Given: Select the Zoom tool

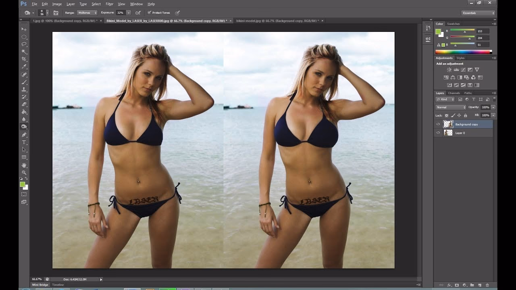Looking at the screenshot, I should tap(24, 172).
